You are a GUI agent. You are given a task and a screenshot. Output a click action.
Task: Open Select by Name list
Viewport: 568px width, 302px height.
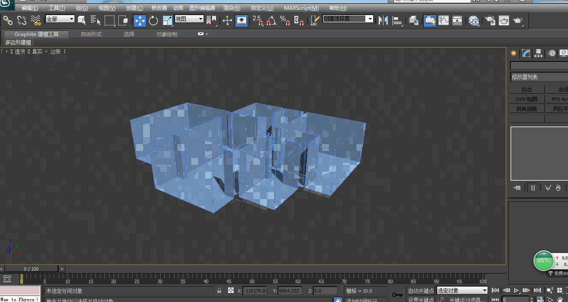click(x=96, y=20)
